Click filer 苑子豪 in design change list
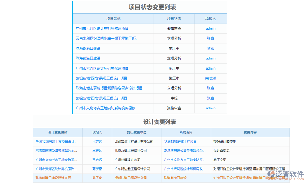Image resolution: width=307 pixels, height=184 pixels. [97, 169]
